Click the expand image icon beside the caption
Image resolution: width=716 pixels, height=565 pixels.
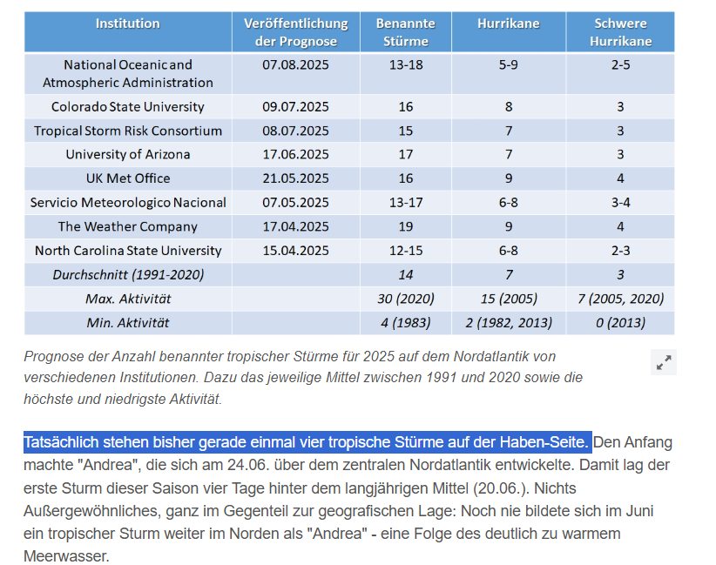(664, 362)
